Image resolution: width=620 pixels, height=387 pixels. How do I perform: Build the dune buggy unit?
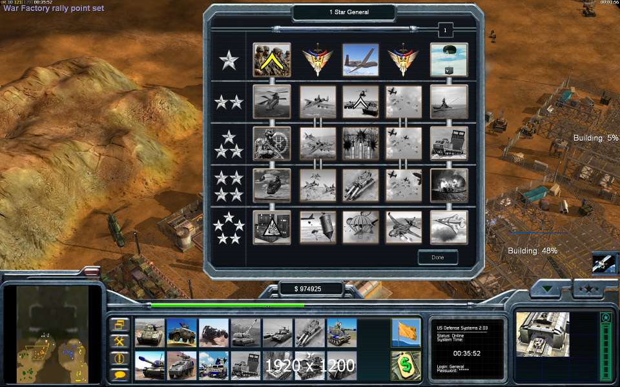[214, 333]
